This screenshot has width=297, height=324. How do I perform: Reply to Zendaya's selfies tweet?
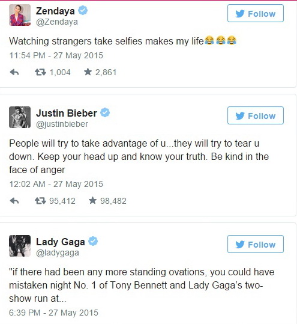14,72
